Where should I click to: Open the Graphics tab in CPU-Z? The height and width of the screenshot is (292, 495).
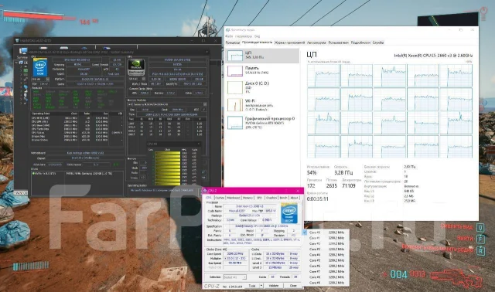click(271, 198)
